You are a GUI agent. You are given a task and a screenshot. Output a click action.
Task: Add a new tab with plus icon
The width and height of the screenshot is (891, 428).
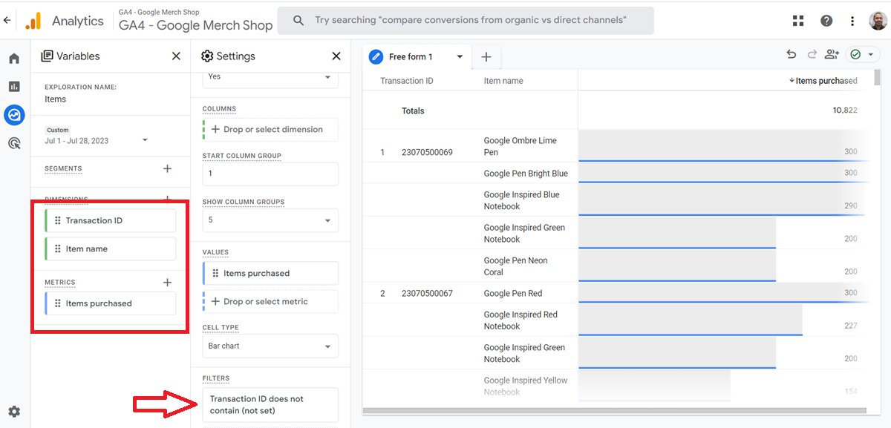tap(486, 57)
